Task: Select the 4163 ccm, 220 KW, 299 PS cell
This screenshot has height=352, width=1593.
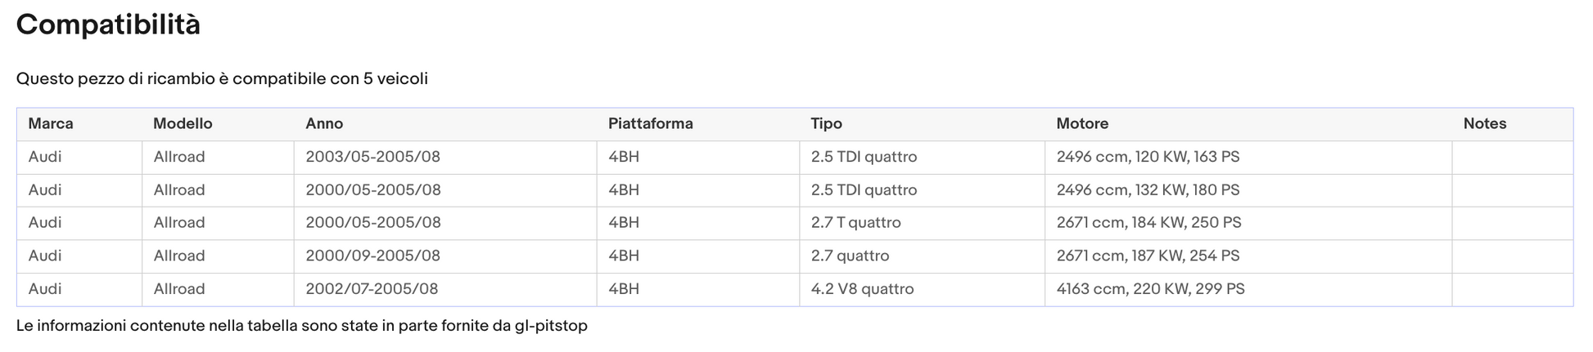Action: pos(1248,289)
